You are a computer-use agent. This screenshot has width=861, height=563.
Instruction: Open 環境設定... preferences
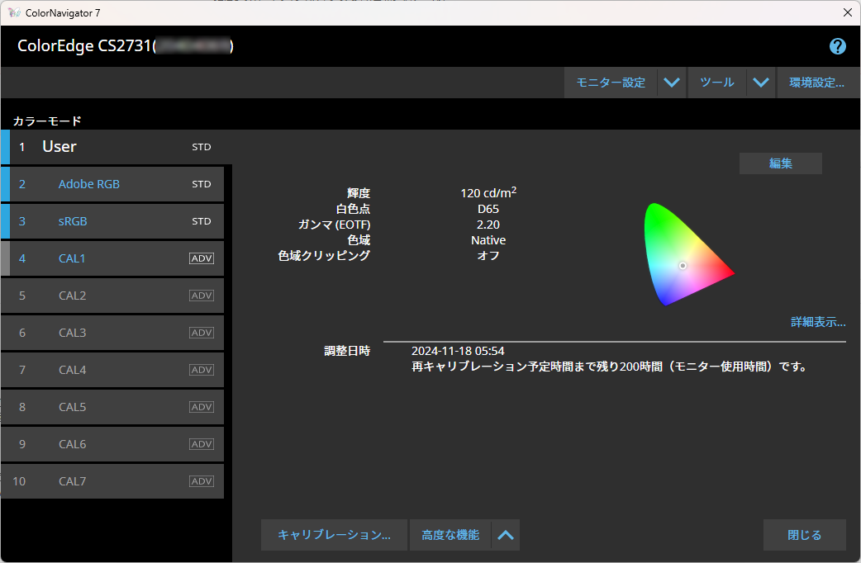tap(816, 83)
